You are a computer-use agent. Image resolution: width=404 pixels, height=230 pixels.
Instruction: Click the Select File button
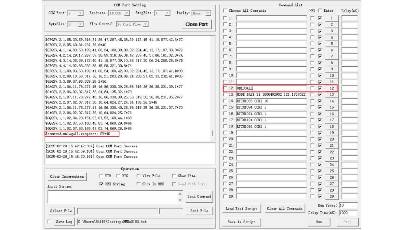pos(61,211)
